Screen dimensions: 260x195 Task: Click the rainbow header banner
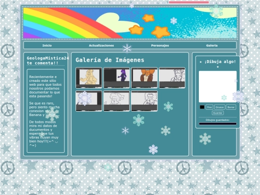tap(130, 23)
